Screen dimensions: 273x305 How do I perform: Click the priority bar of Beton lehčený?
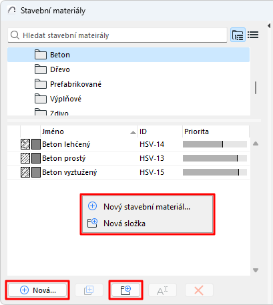click(215, 144)
